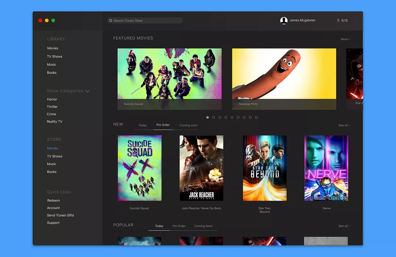Select second carousel page dot
The image size is (396, 257).
pyautogui.click(x=214, y=117)
